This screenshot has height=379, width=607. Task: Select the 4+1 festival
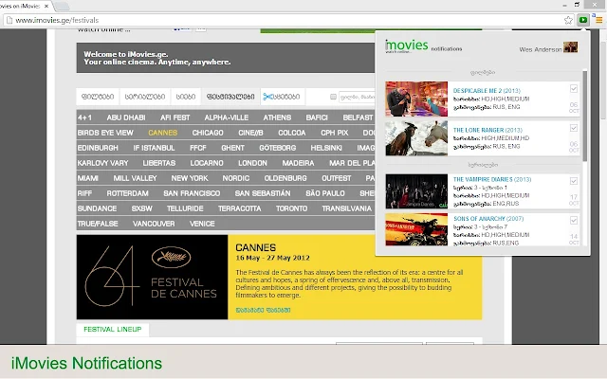point(84,117)
